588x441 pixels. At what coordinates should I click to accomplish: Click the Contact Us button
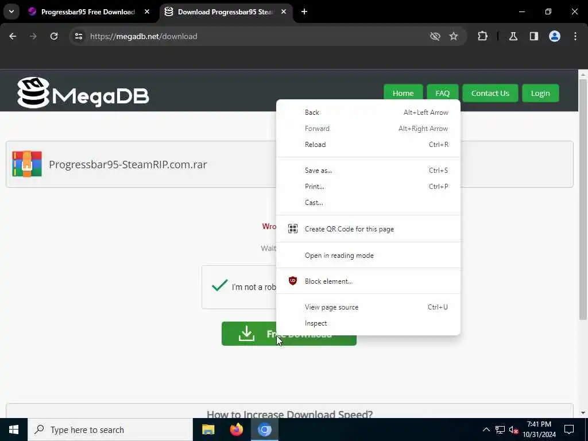coord(490,93)
